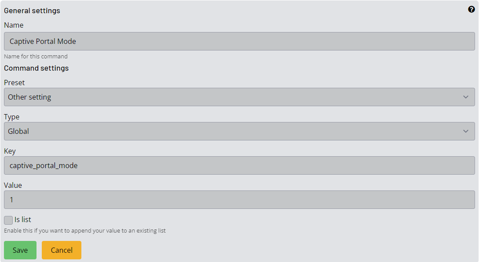The height and width of the screenshot is (262, 479).
Task: Click the 'Type' field label
Action: point(11,117)
